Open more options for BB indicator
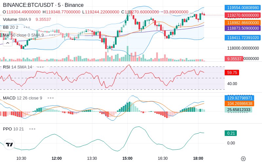The image size is (262, 163). (x=27, y=27)
